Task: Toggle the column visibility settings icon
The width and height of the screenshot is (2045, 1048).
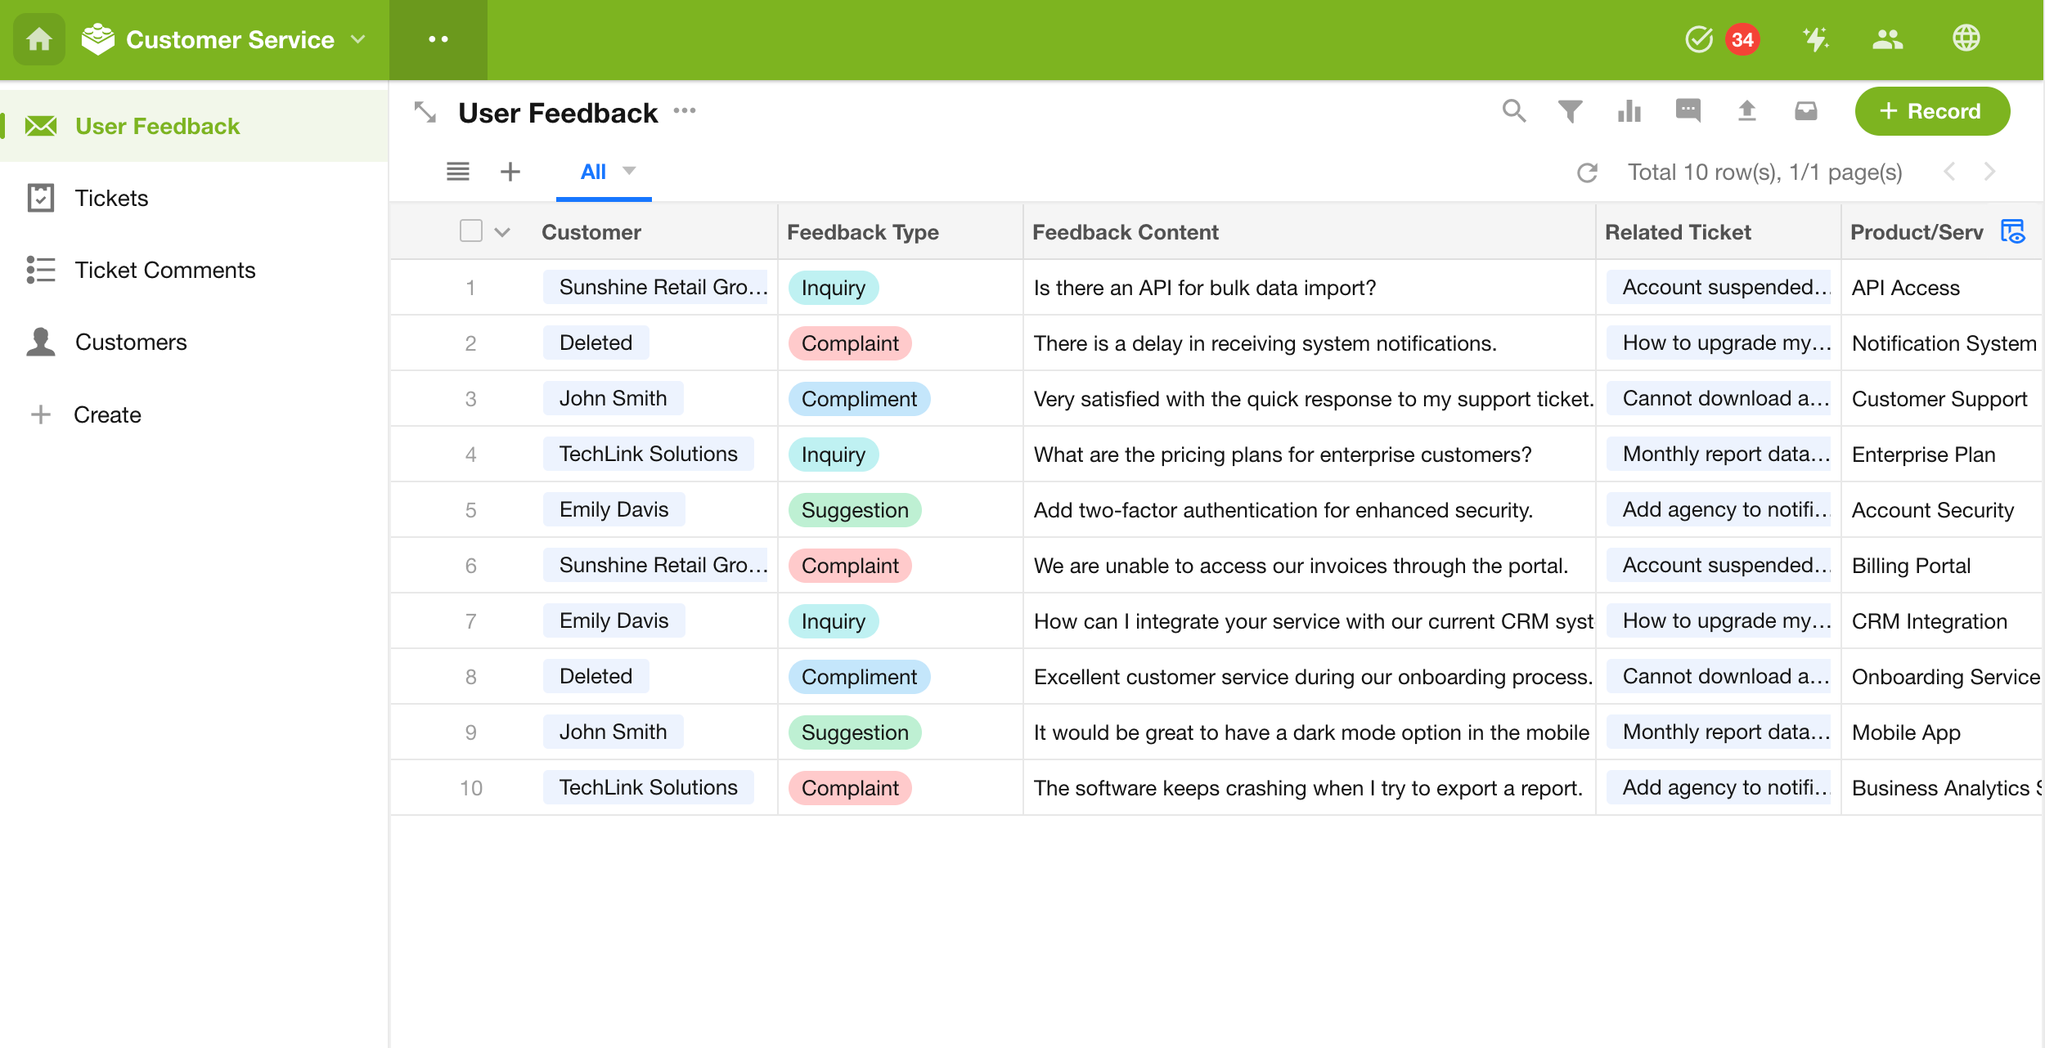Action: [2012, 231]
